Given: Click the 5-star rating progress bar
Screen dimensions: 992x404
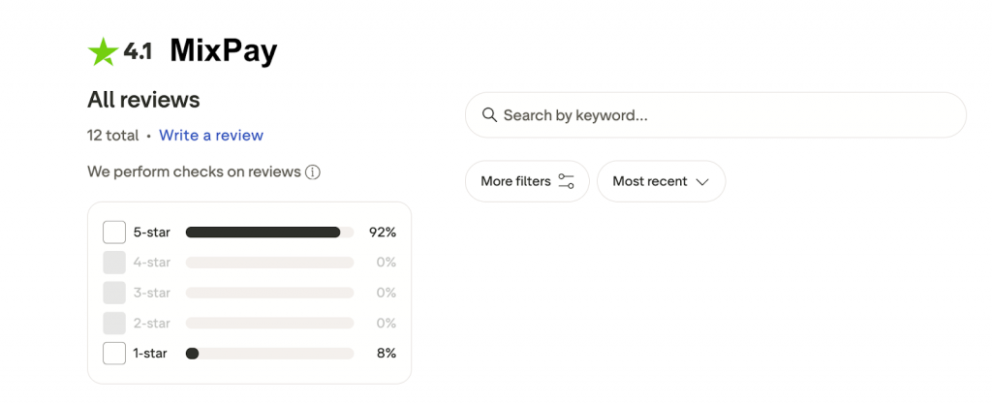Looking at the screenshot, I should click(269, 233).
